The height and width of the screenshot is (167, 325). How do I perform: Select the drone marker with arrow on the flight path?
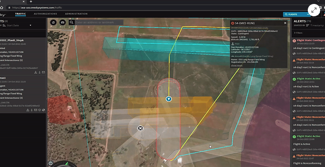click(x=169, y=99)
